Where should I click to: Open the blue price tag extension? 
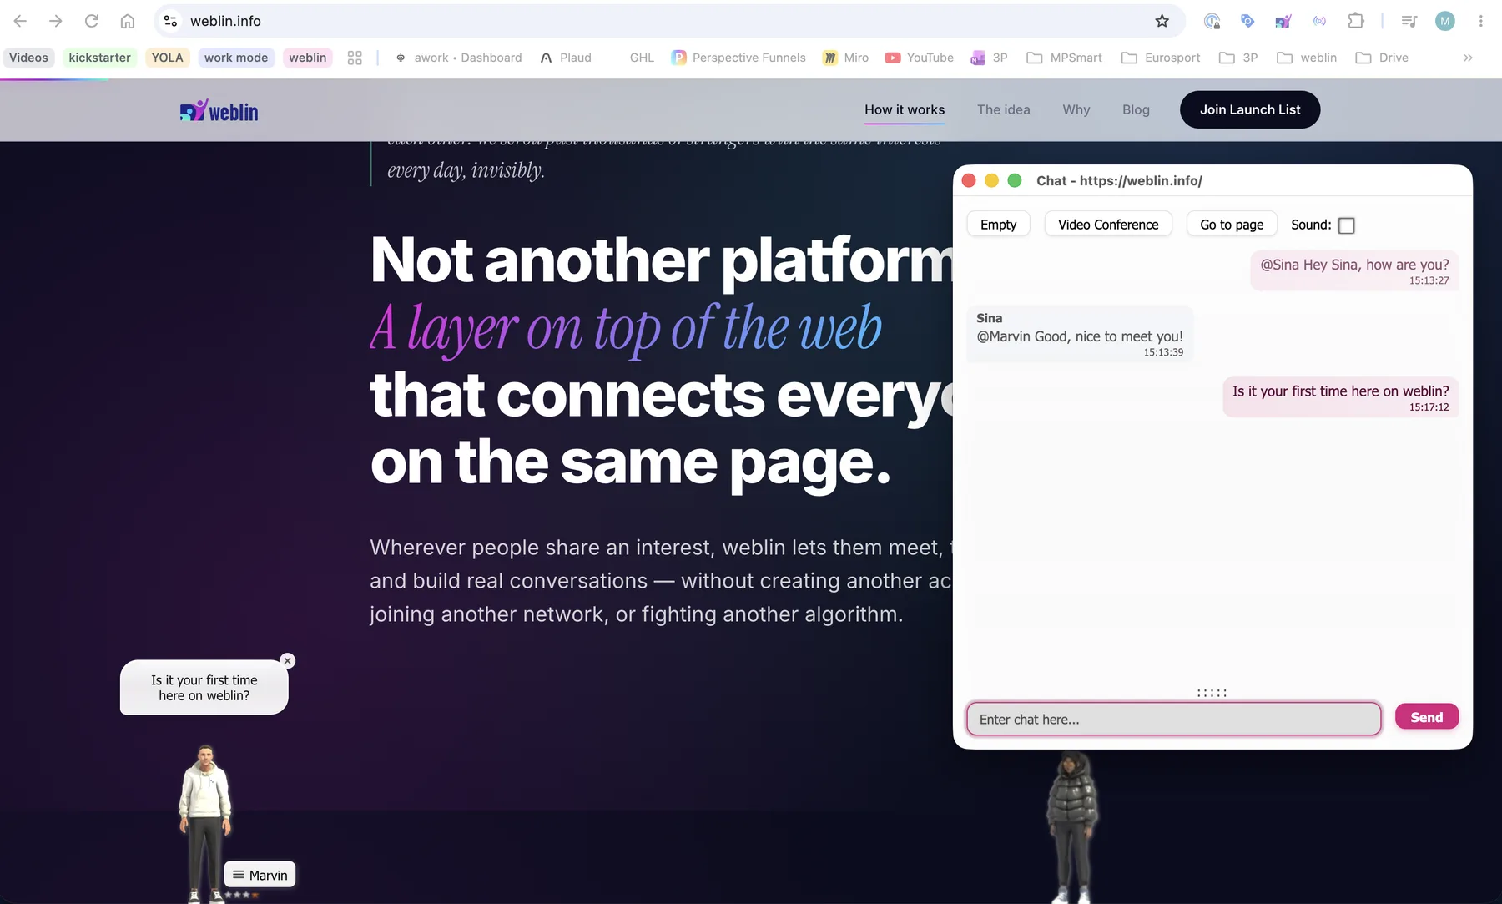pyautogui.click(x=1247, y=21)
